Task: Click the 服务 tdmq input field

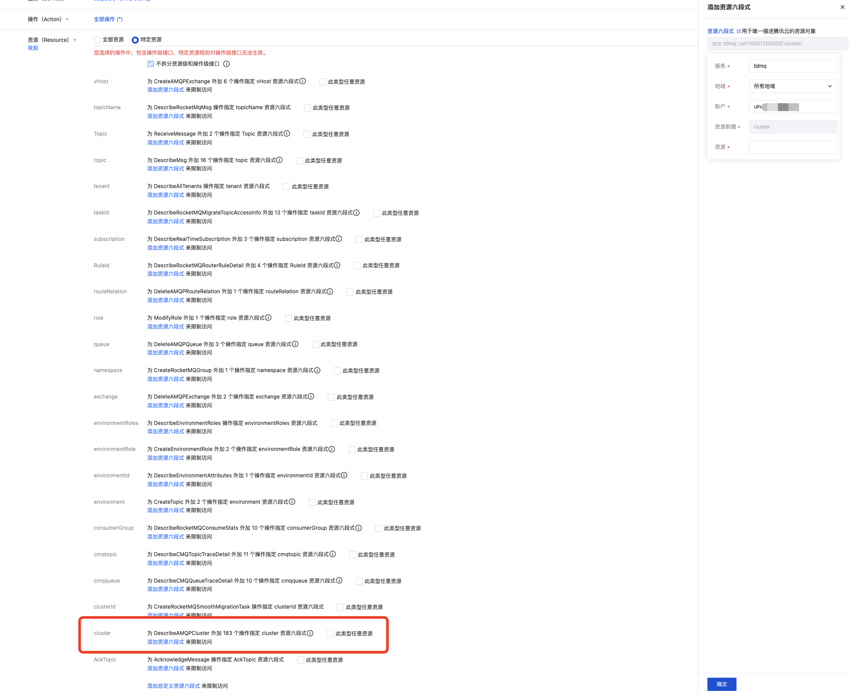Action: point(792,66)
